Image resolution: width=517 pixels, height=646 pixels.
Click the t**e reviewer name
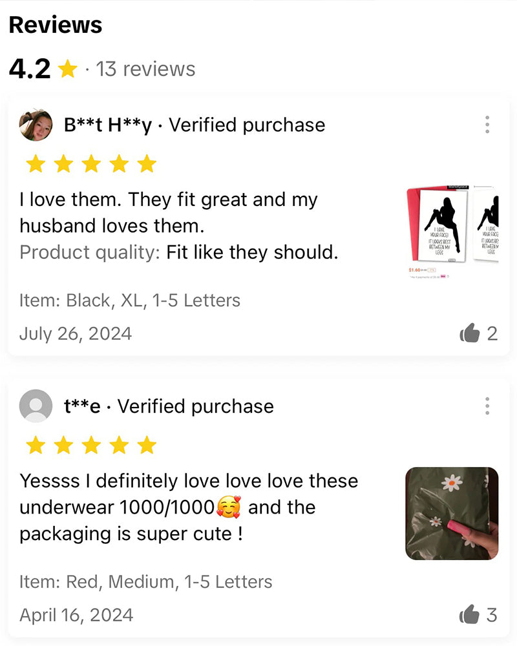[x=82, y=406]
